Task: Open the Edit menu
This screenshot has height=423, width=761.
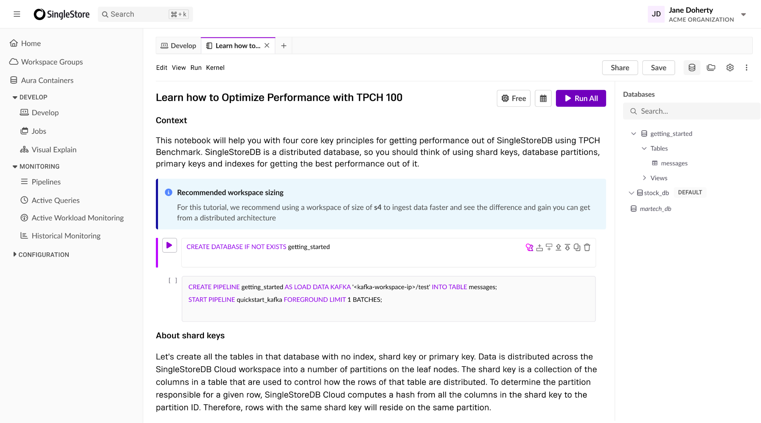Action: (x=162, y=68)
